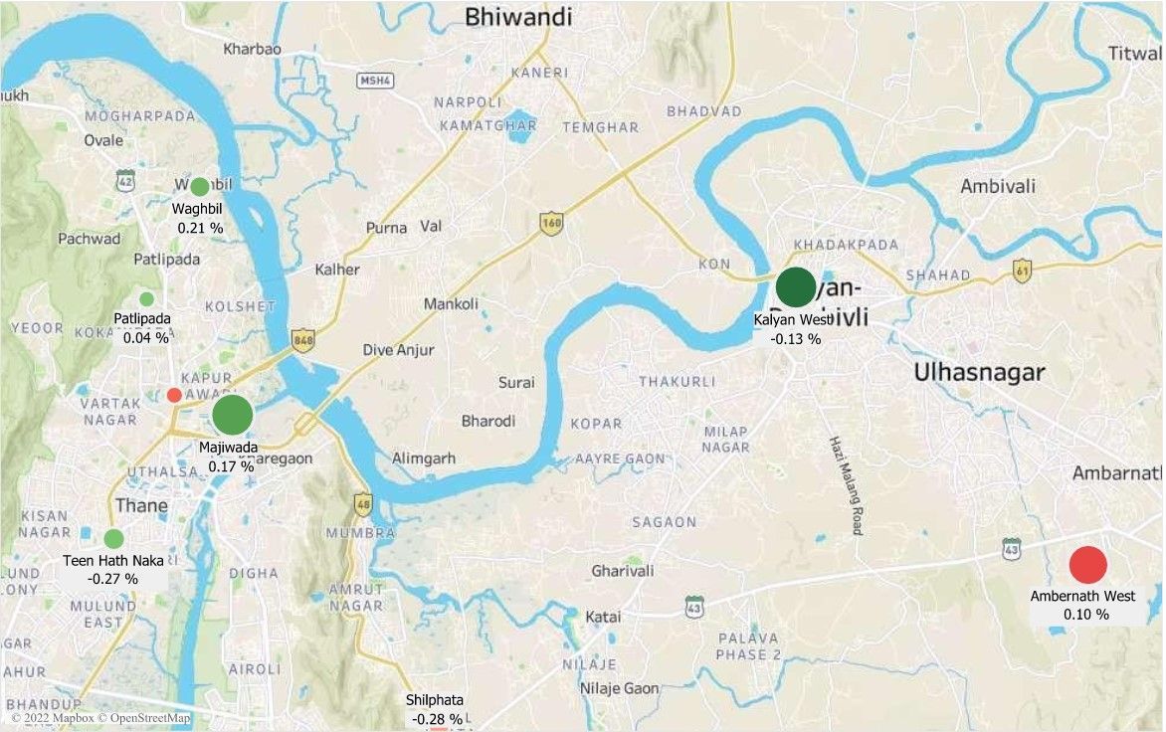Click the Ulhasnagar city label
This screenshot has width=1166, height=732.
[x=979, y=372]
